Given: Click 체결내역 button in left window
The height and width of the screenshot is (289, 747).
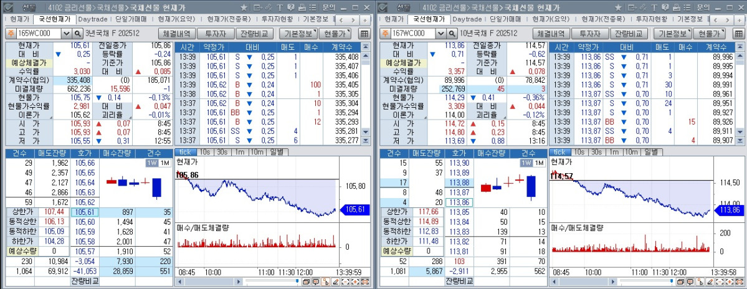Looking at the screenshot, I should [177, 34].
